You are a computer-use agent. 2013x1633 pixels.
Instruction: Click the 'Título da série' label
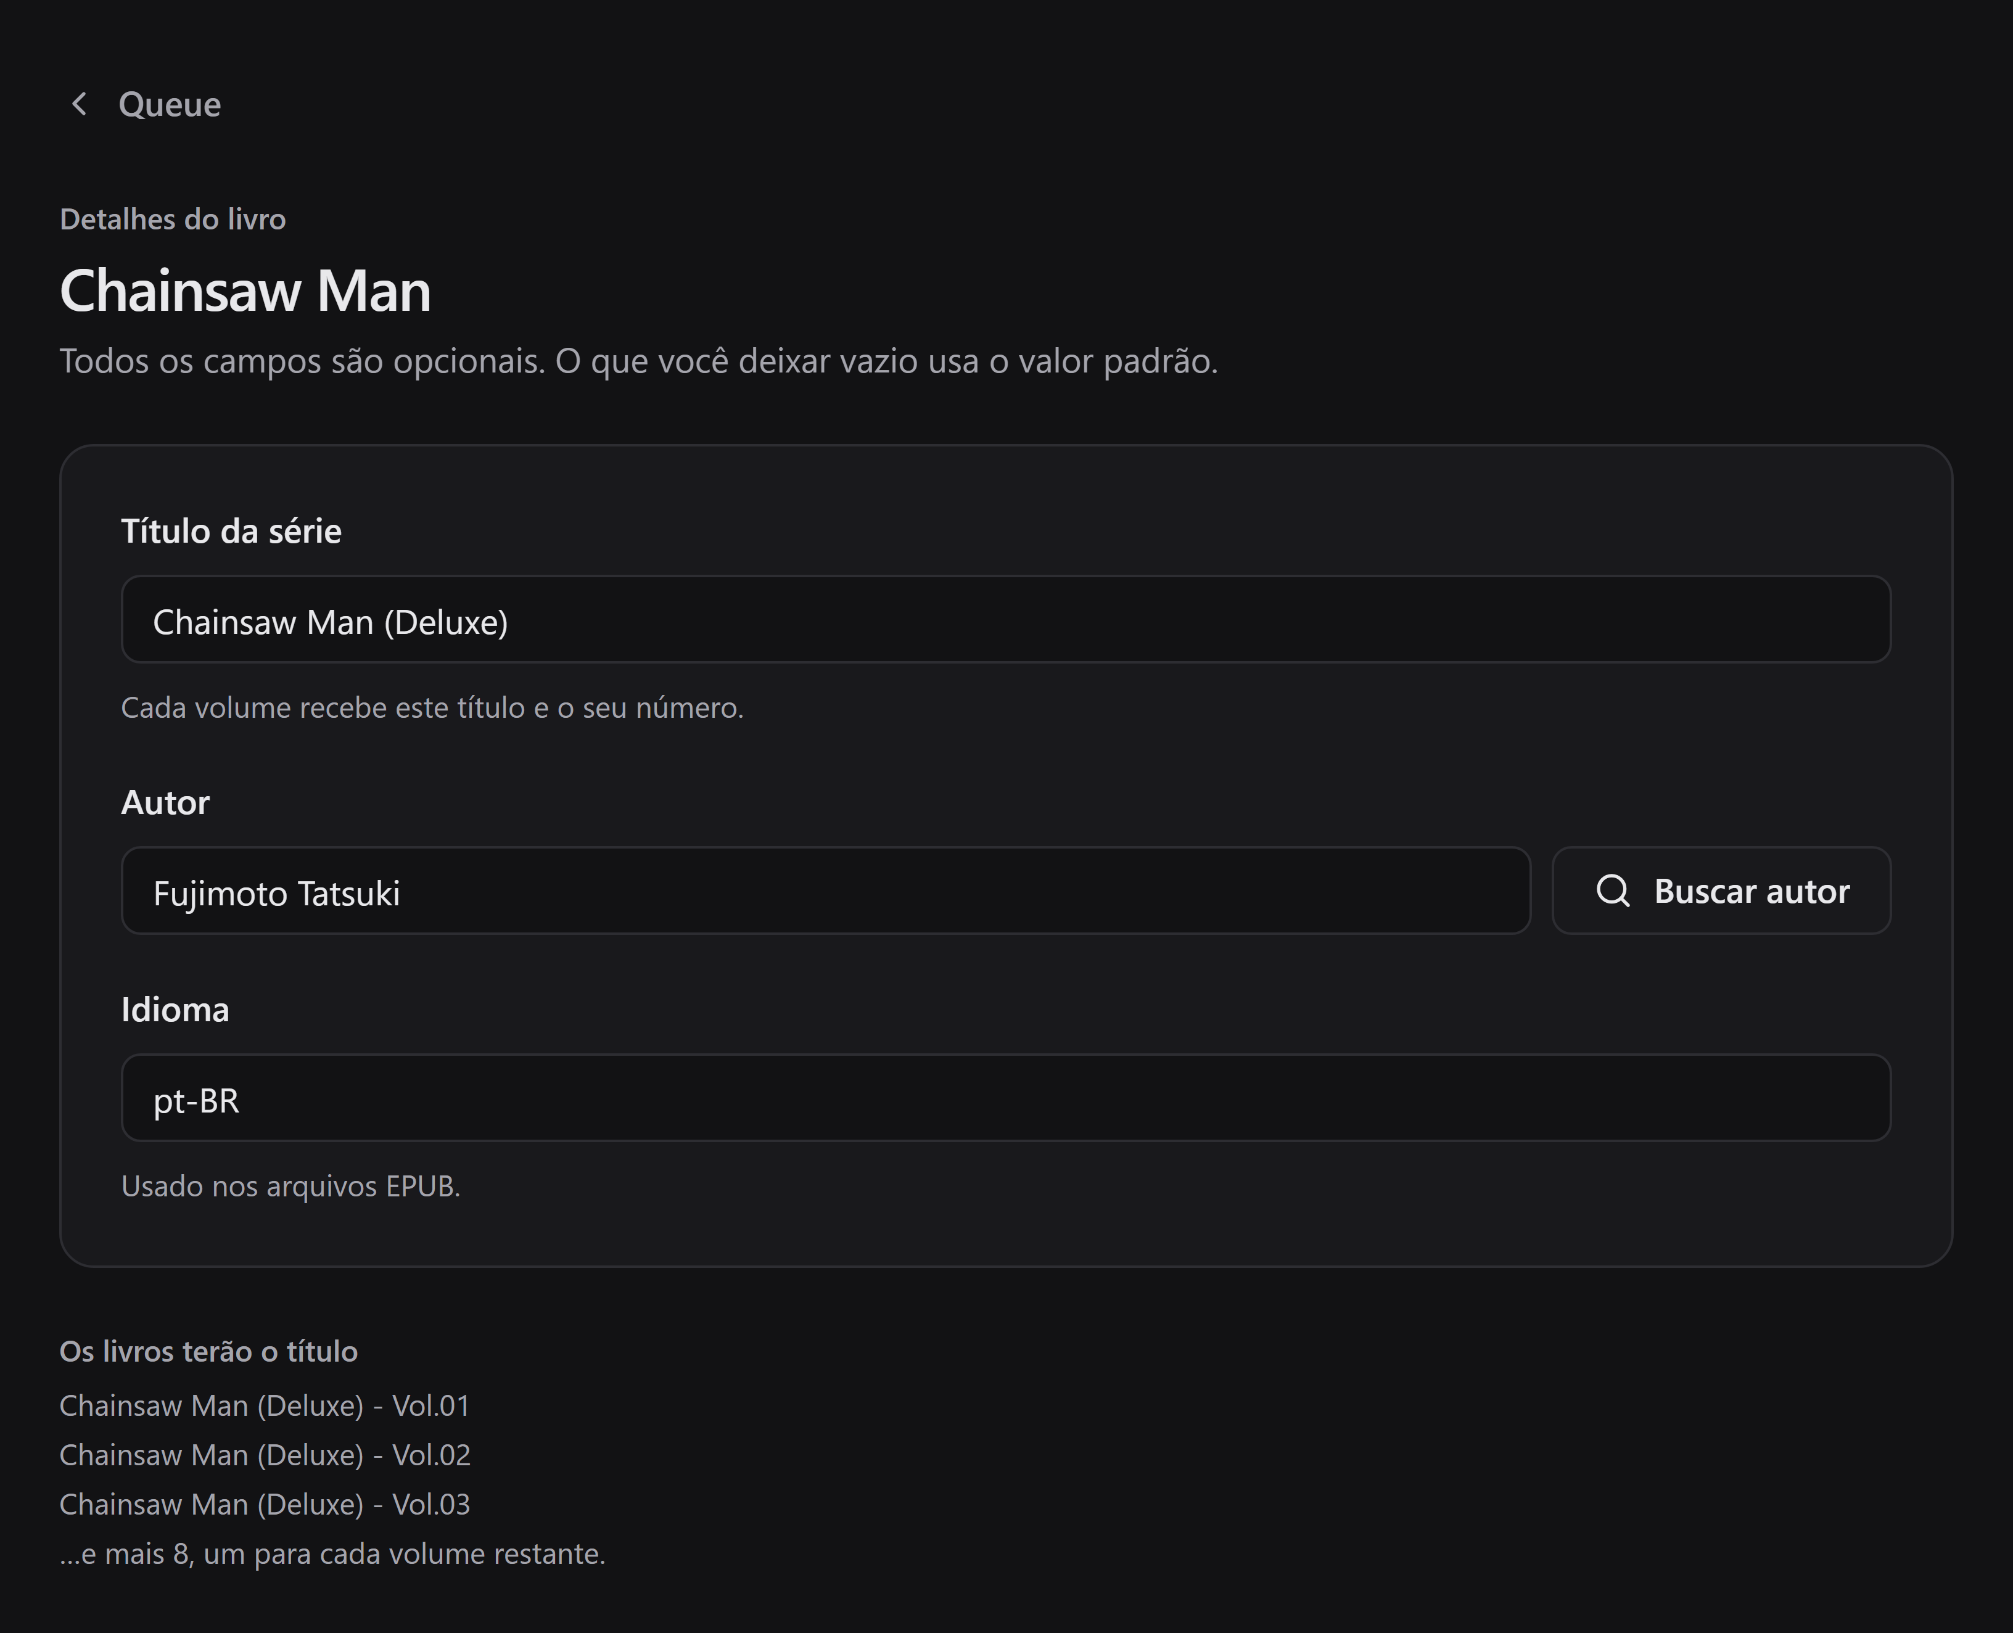231,532
